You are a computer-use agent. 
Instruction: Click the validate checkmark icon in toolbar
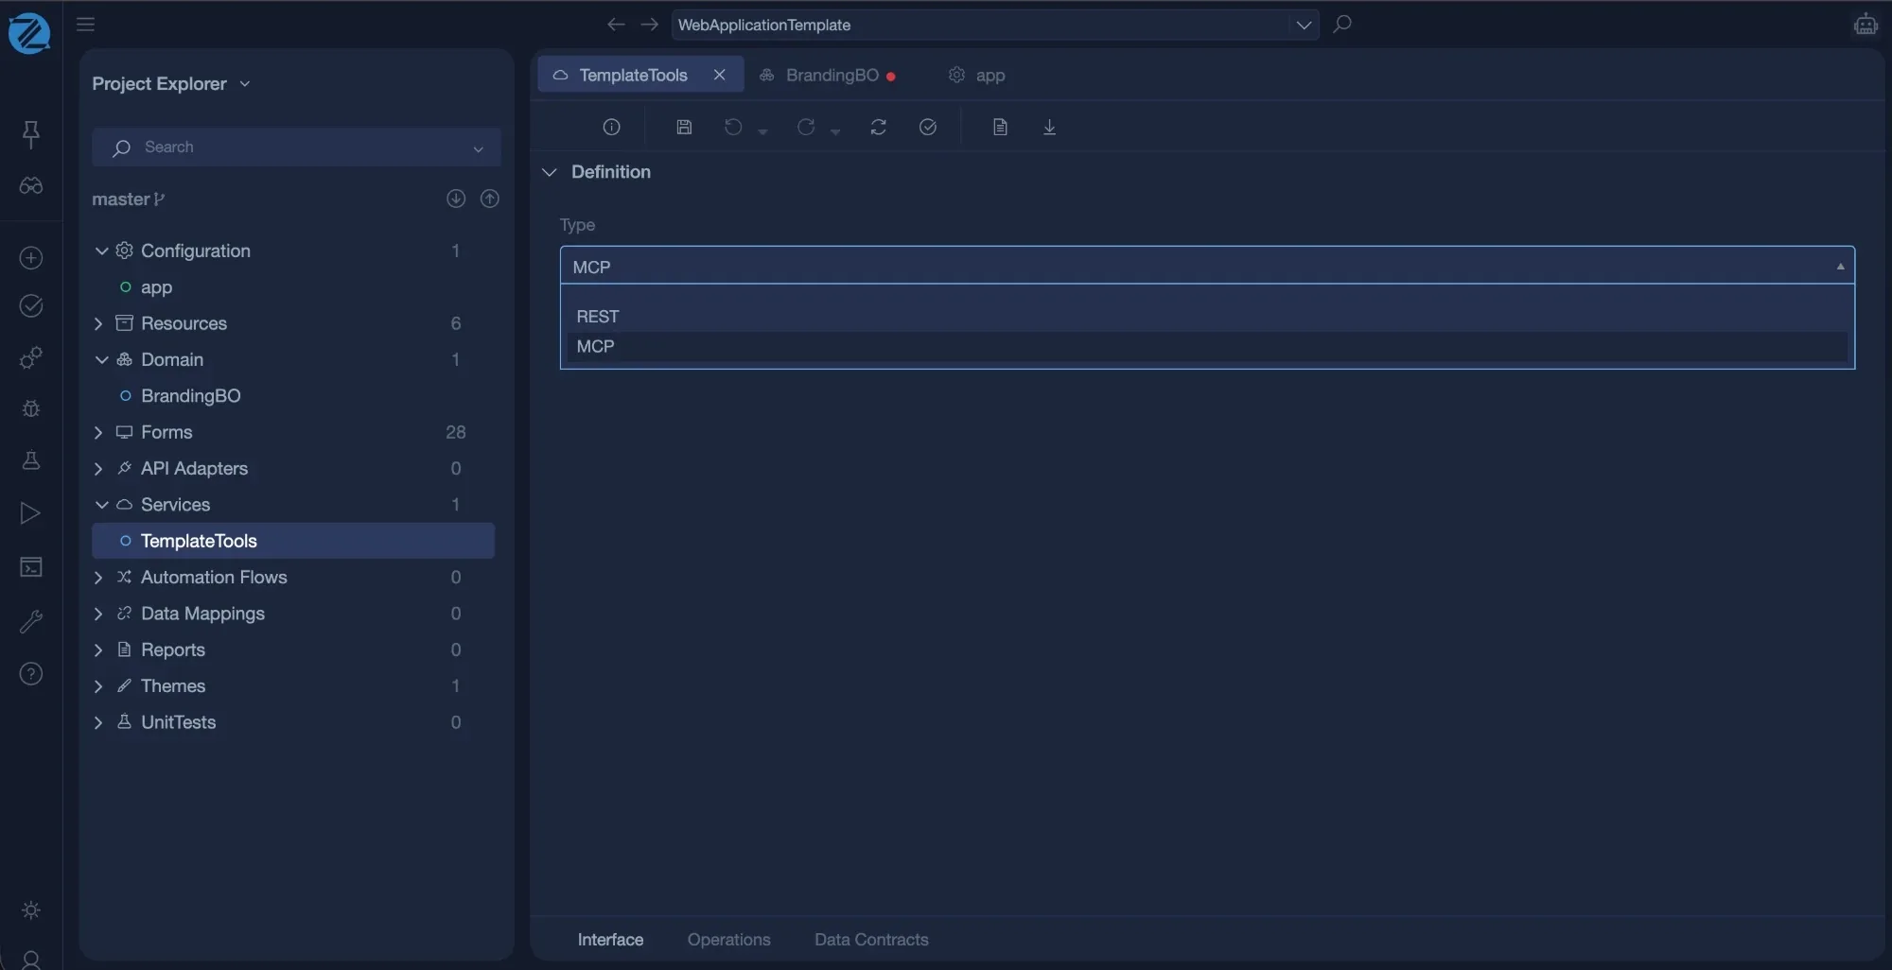tap(928, 127)
